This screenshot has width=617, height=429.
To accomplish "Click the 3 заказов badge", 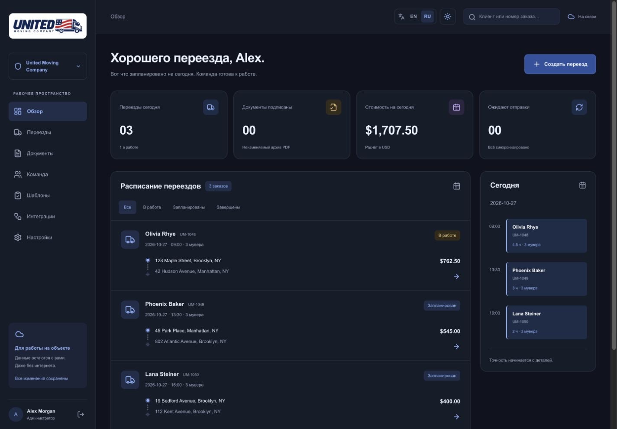I will coord(218,186).
